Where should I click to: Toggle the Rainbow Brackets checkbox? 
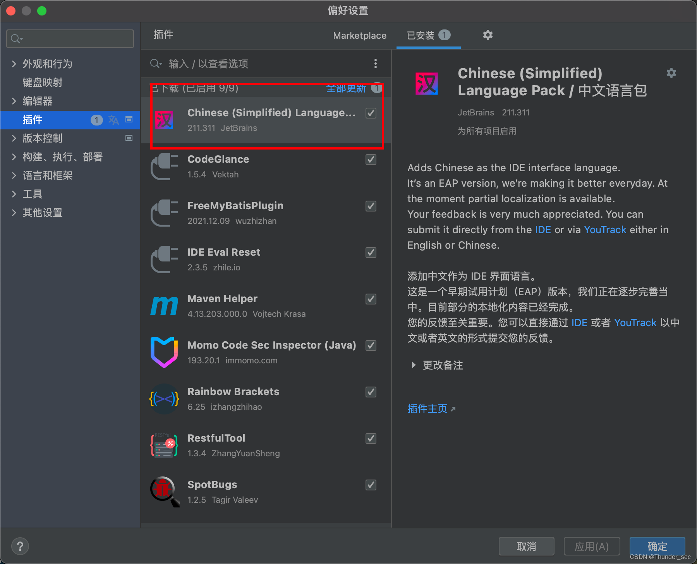[x=371, y=392]
